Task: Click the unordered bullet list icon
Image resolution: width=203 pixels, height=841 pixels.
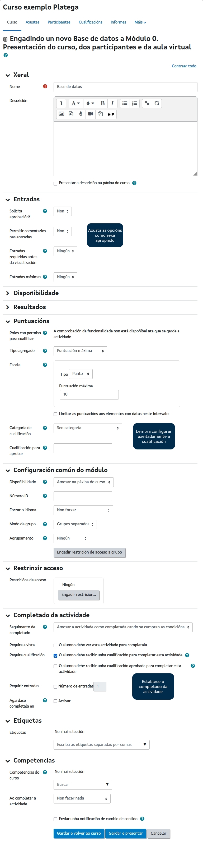Action: click(125, 104)
